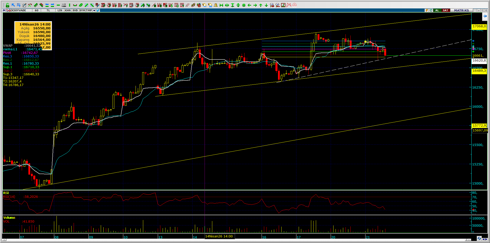
Task: Select the blue arrow pointer tool
Action: click(x=13, y=5)
